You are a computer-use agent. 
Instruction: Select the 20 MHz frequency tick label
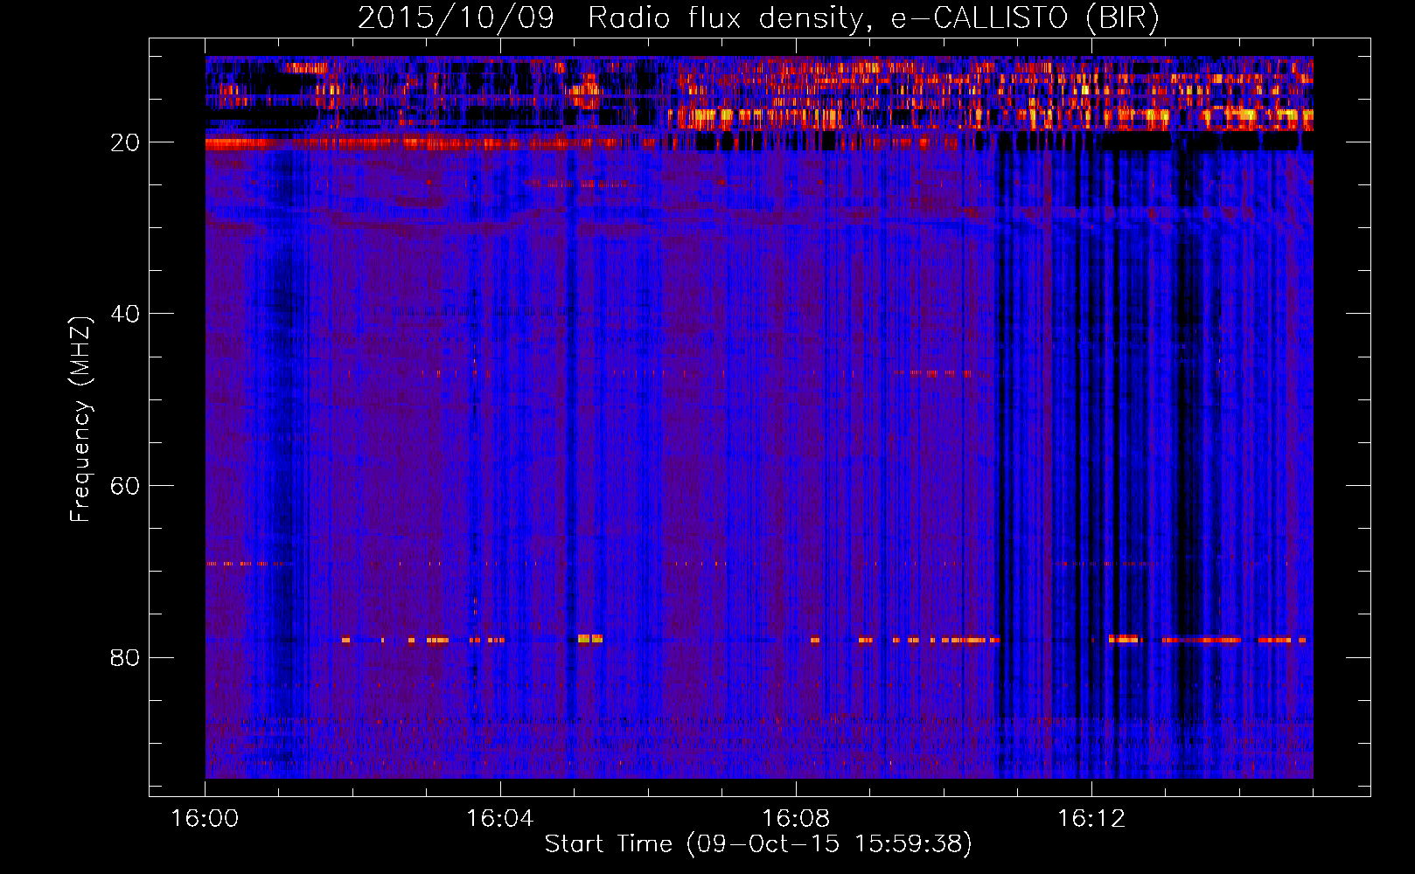tap(126, 142)
